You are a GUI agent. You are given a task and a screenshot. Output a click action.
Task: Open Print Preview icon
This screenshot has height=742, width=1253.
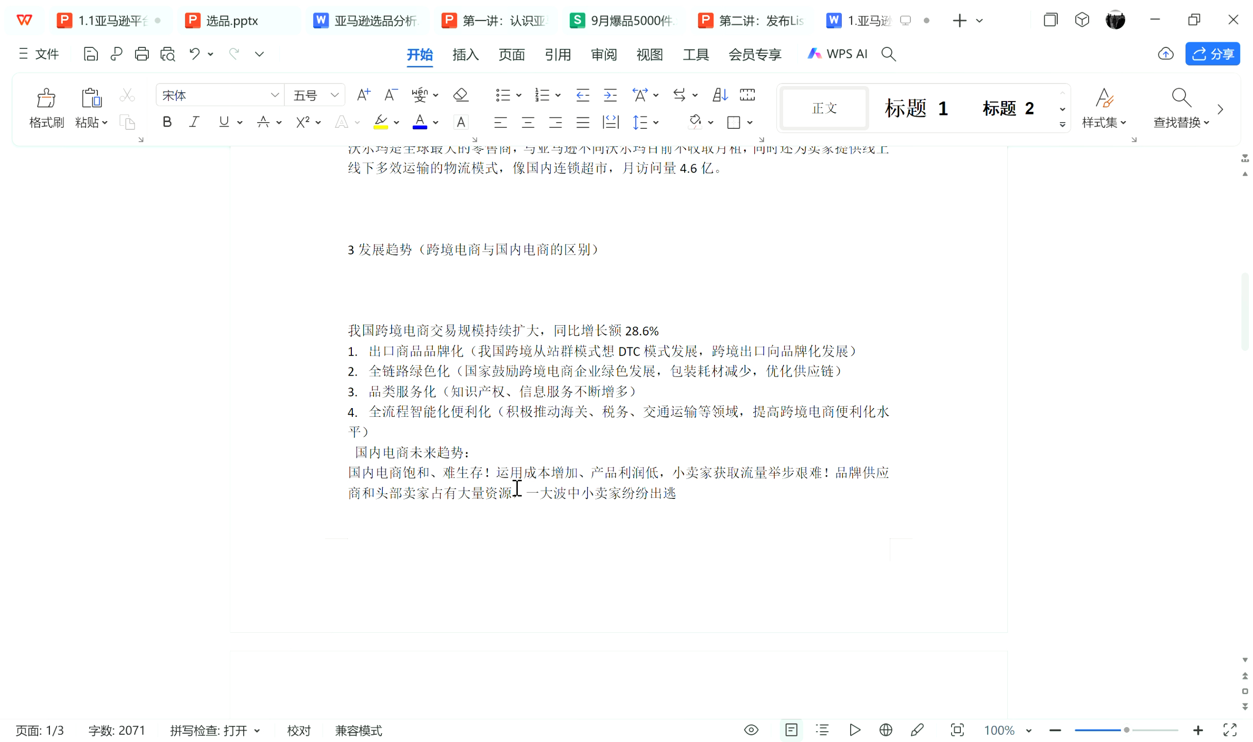[167, 54]
